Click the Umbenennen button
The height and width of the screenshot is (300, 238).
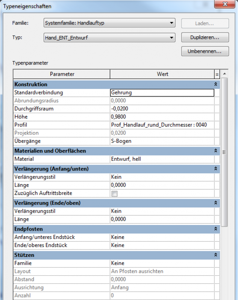(x=205, y=51)
